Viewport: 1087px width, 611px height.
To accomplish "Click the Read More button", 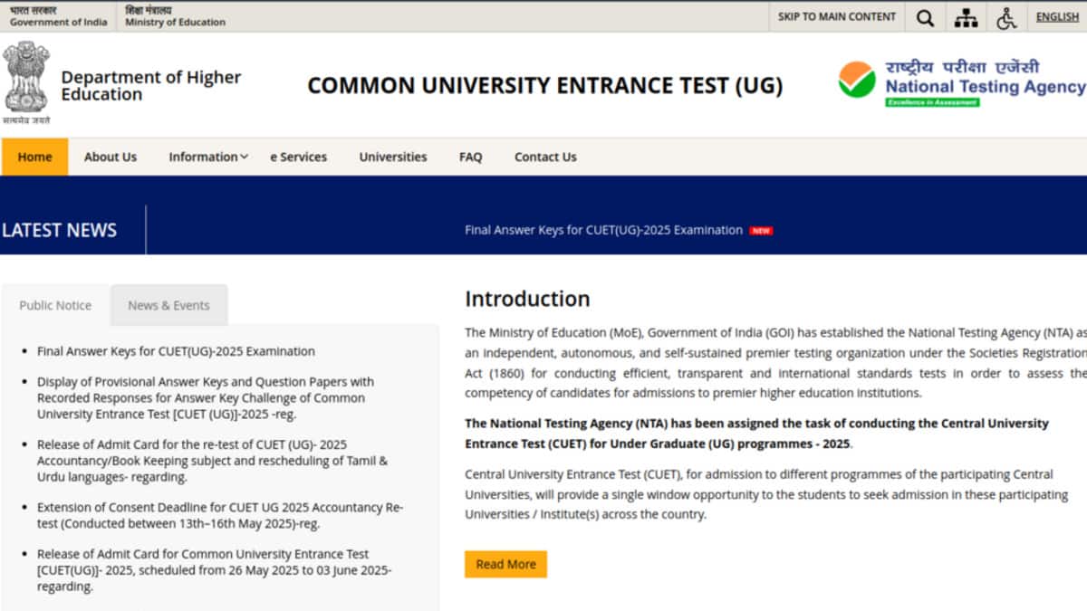I will pyautogui.click(x=505, y=564).
